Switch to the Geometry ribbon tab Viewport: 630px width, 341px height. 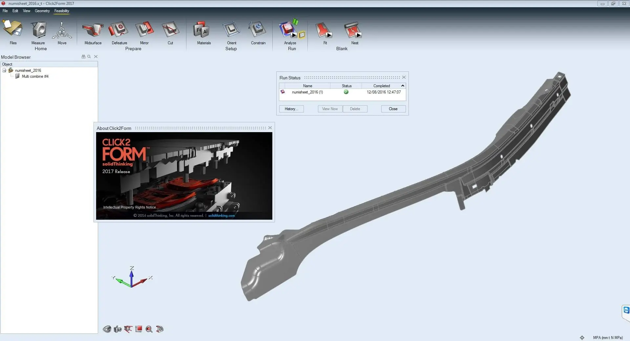click(42, 11)
